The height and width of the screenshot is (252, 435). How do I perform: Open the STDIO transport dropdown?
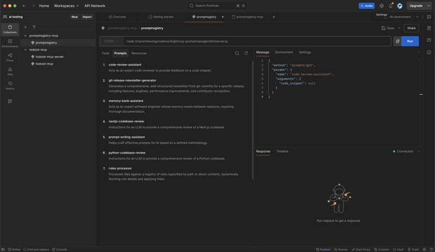click(x=111, y=41)
